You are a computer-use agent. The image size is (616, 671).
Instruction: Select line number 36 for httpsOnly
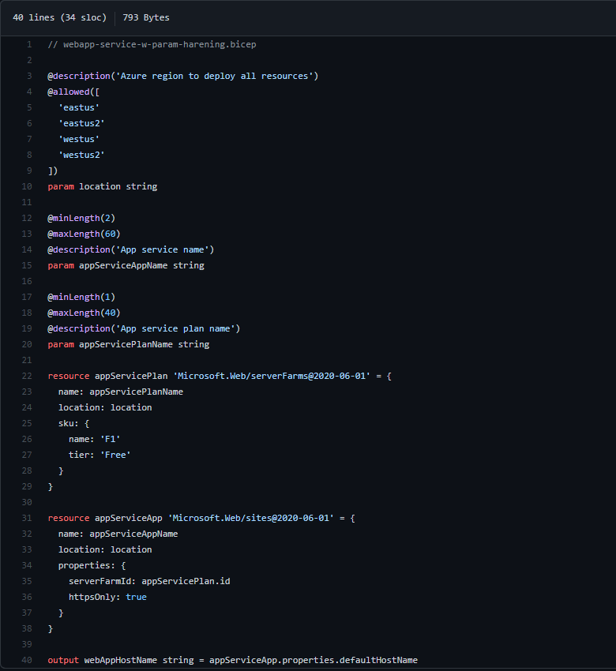point(27,597)
